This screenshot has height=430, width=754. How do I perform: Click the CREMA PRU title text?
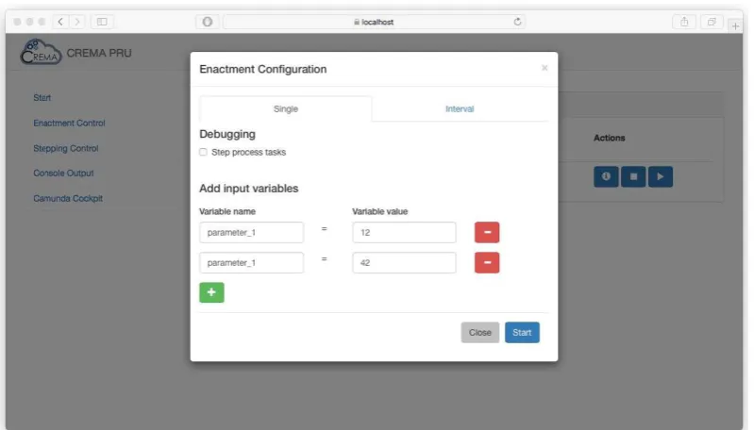[x=99, y=53]
